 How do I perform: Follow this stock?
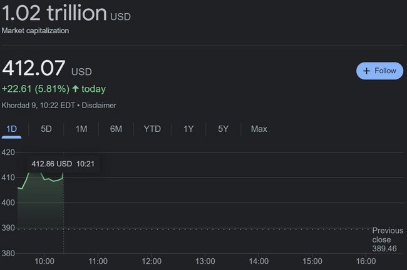[379, 71]
